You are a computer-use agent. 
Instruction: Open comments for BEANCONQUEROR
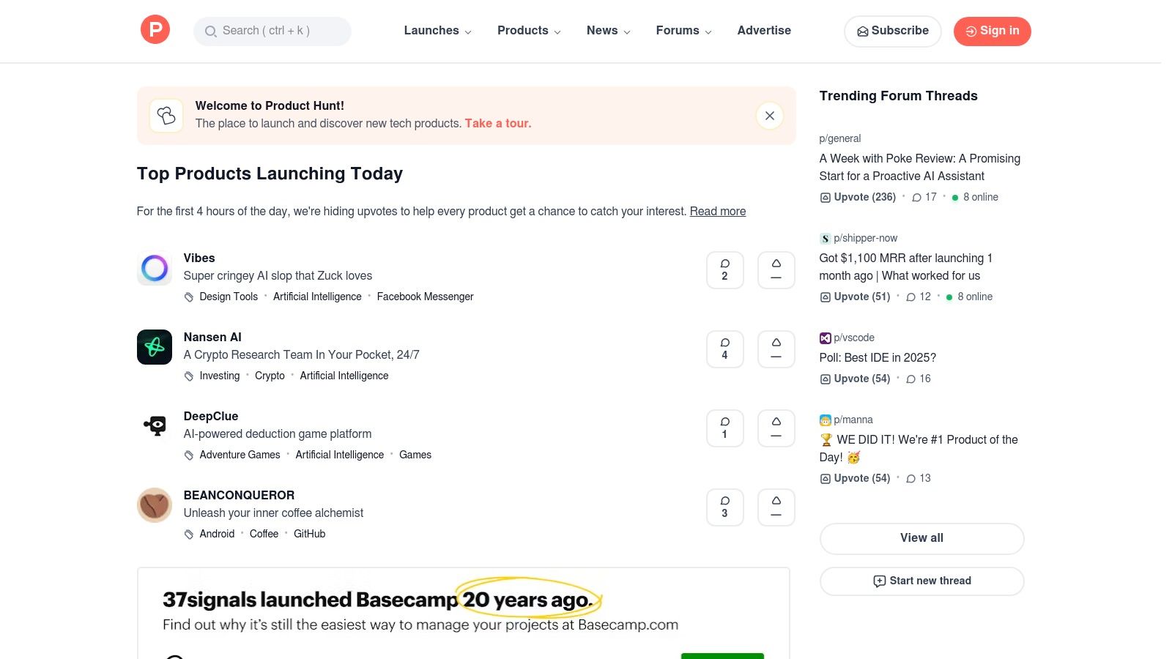[x=725, y=507]
